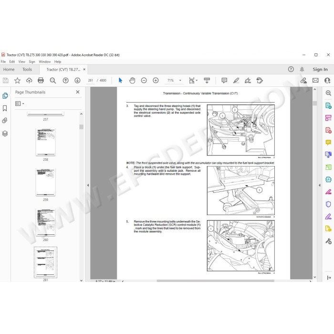Click the upload to cloud icon
334x334 pixels.
pos(29,81)
